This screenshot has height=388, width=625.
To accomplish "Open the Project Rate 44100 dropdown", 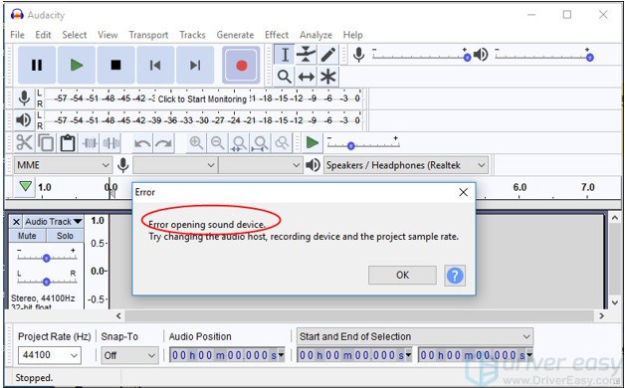I will [x=50, y=355].
